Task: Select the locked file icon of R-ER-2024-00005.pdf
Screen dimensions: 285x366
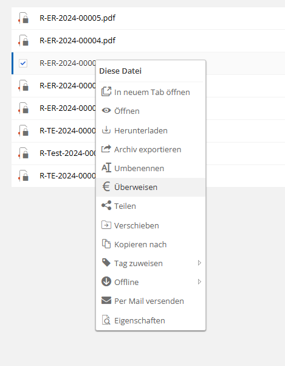Action: [x=24, y=18]
